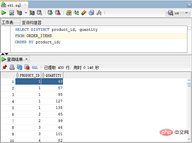The image size is (192, 143).
Task: Open the SQL History clock icon
Action: tap(91, 13)
